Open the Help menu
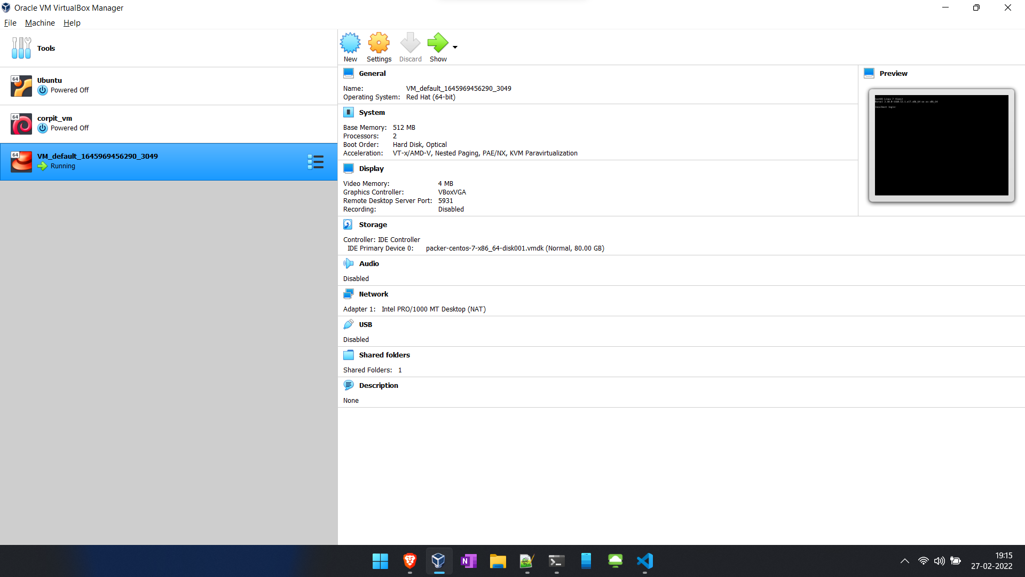 point(72,23)
